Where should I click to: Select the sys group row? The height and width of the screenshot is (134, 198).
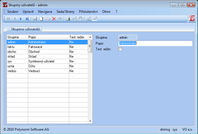(x=47, y=61)
